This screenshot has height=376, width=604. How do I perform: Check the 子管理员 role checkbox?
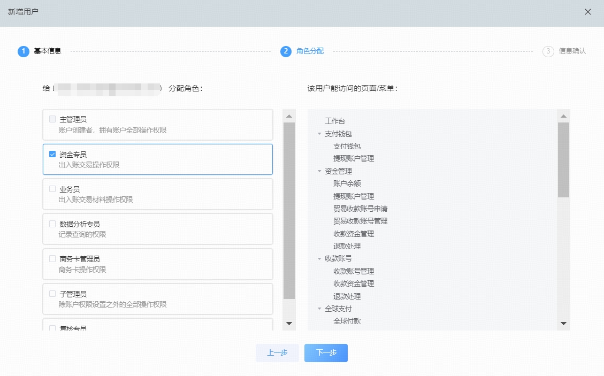(x=52, y=294)
